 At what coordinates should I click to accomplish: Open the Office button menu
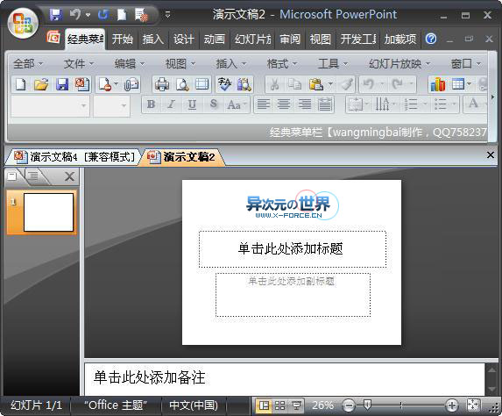(x=23, y=24)
